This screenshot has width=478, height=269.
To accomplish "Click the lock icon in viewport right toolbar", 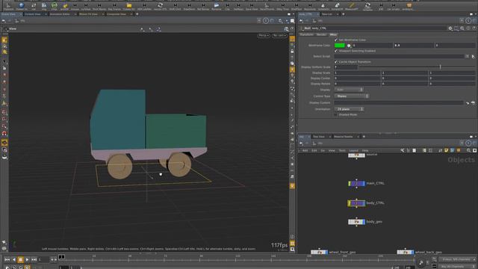I will 292,52.
